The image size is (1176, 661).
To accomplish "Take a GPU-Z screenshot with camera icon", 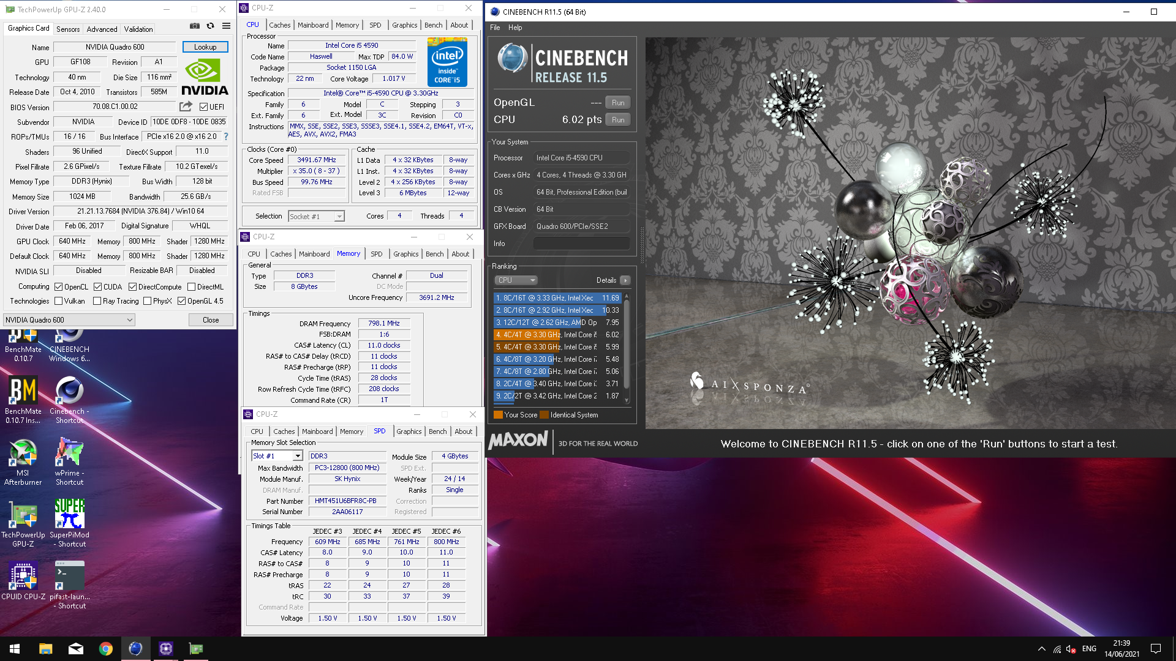I will (x=194, y=26).
